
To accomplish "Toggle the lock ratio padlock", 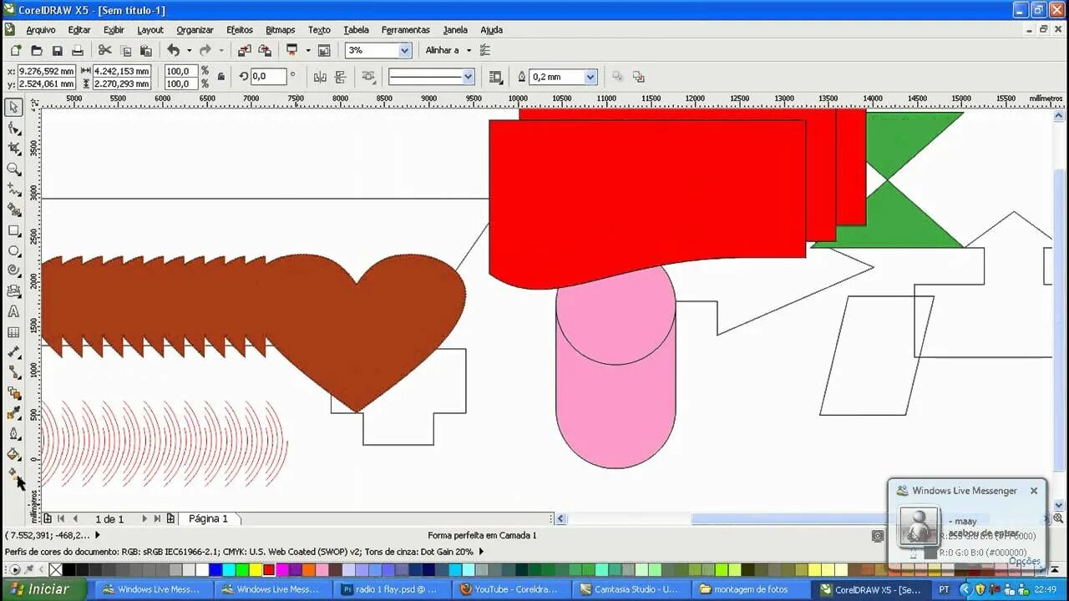I will click(220, 77).
